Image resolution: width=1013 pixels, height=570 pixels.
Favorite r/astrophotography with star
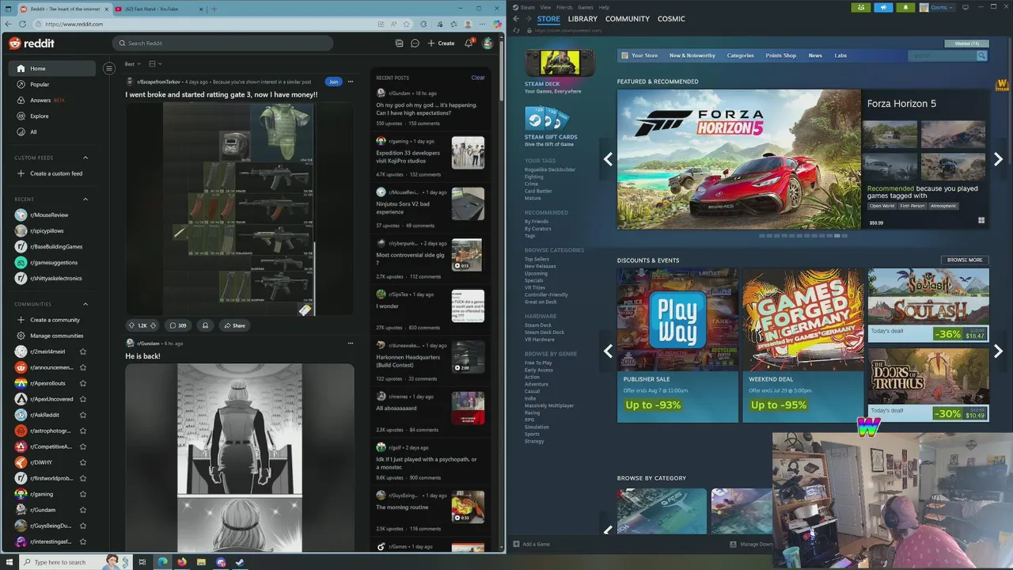[x=83, y=431]
